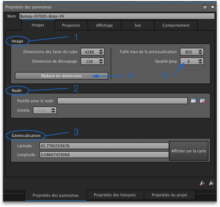Click the green-check wrench icon at bottom right

click(211, 183)
